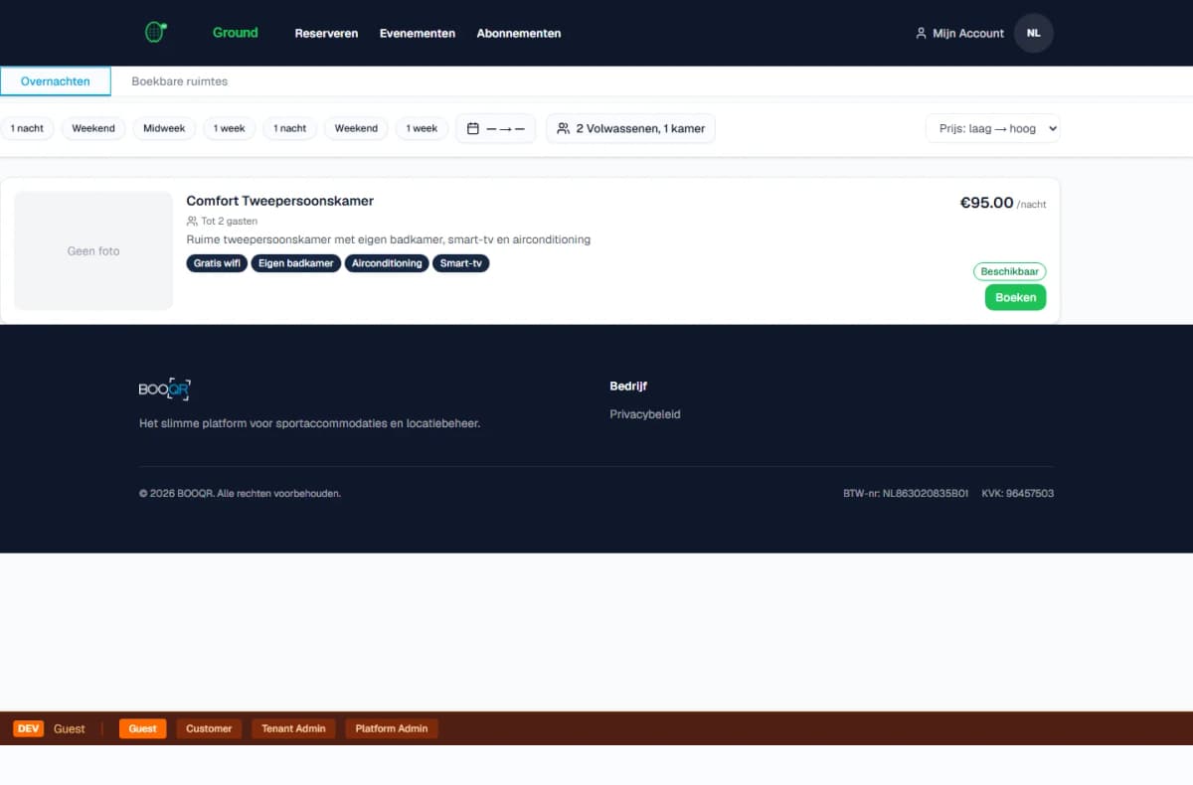Open the calendar date range picker
This screenshot has height=785, width=1193.
click(x=495, y=128)
